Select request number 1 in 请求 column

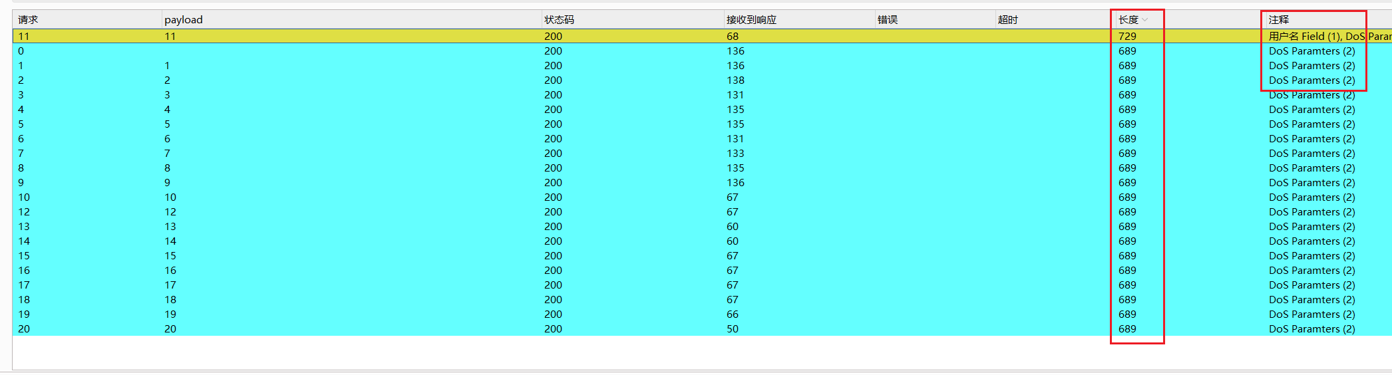point(21,65)
